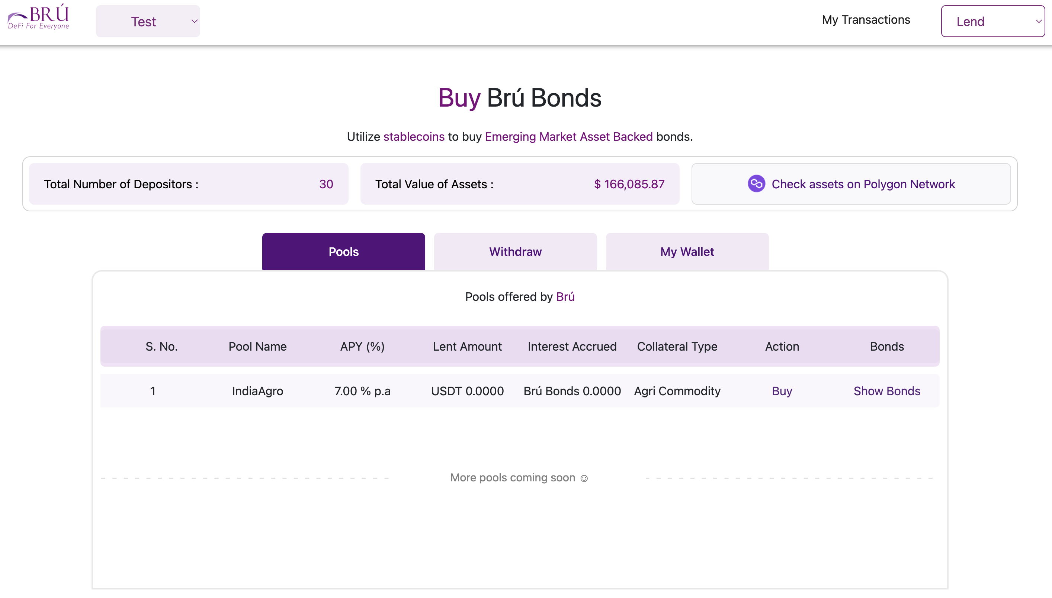The image size is (1052, 598).
Task: Switch to the Pools tab
Action: 343,252
